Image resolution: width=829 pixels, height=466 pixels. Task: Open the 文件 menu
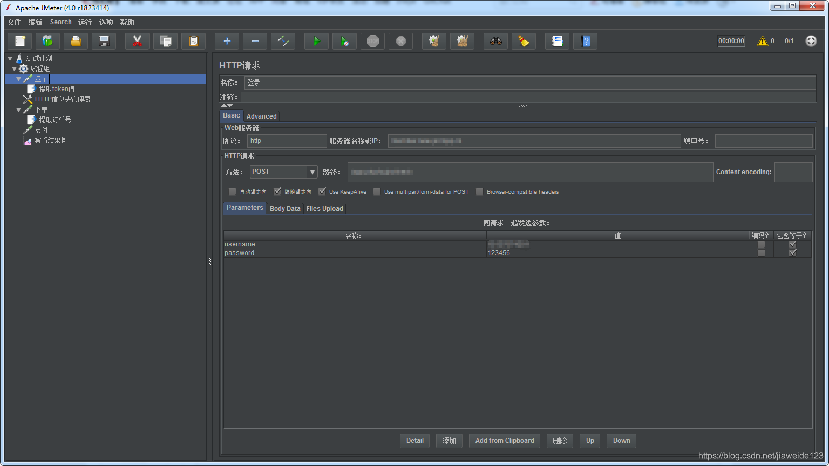click(x=14, y=22)
